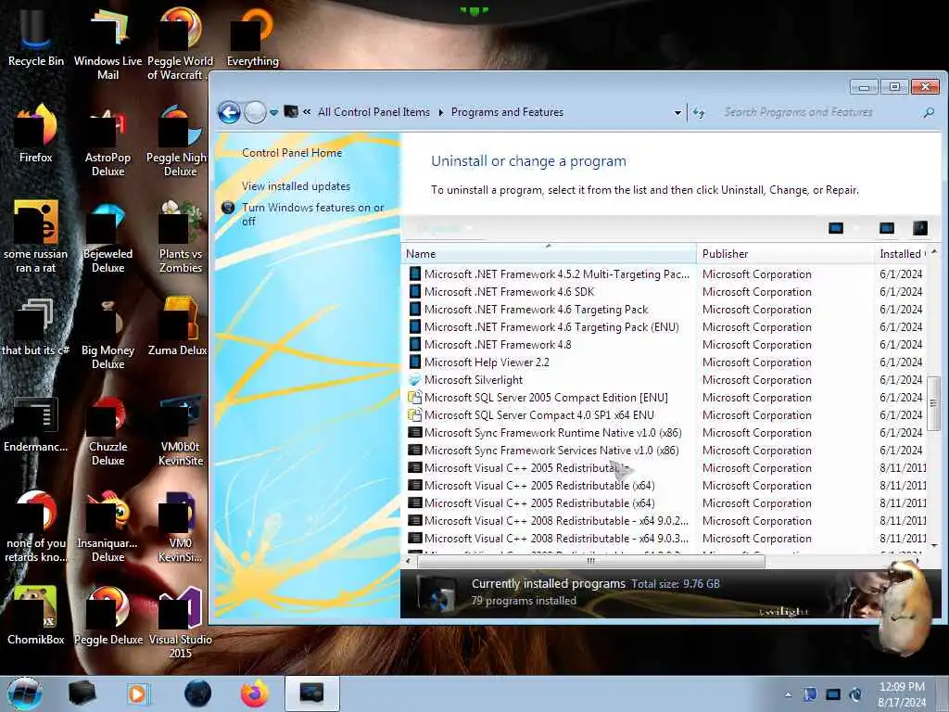This screenshot has height=712, width=949.
Task: Select the VM0b0t KevinSite desktop icon
Action: click(x=181, y=430)
